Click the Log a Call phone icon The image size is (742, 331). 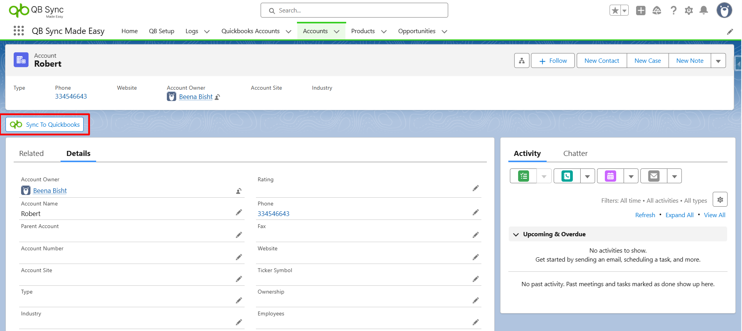coord(567,176)
